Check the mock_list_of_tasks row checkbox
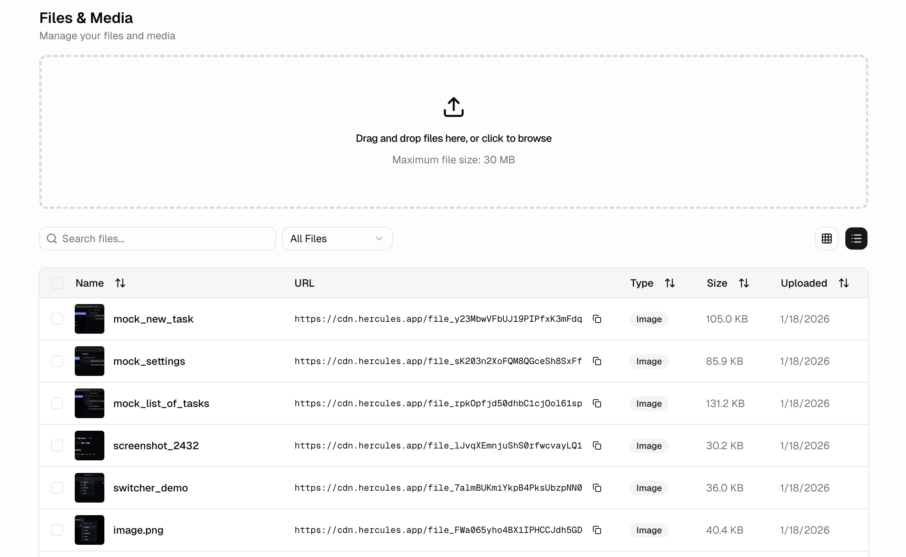This screenshot has width=906, height=557. [57, 403]
